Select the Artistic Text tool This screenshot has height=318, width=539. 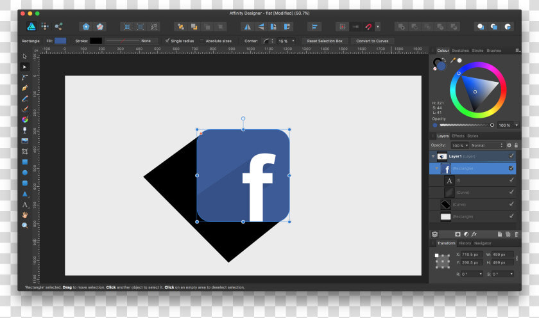25,205
